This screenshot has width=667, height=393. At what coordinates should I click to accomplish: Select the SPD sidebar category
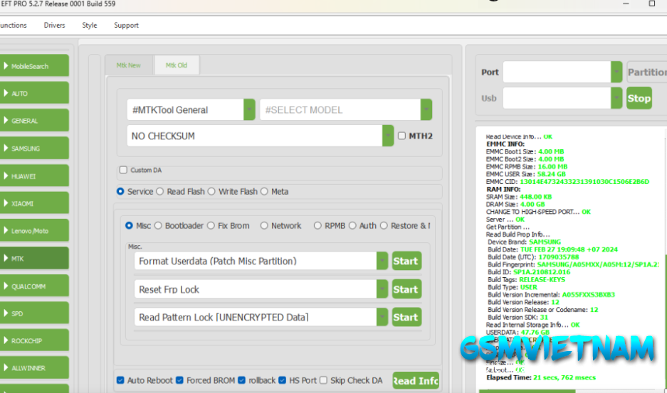click(35, 313)
